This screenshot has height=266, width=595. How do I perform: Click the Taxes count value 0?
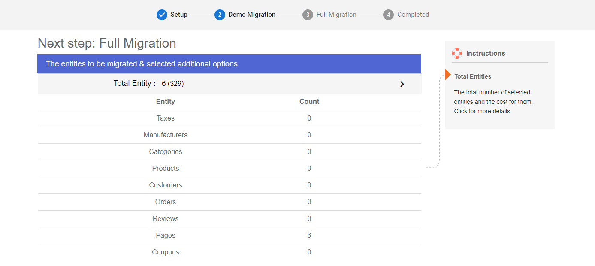coord(309,118)
